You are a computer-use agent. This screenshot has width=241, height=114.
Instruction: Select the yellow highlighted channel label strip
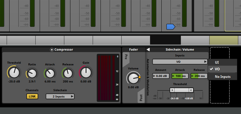point(224,40)
